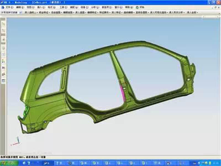Click the green 开始 (Start) icon in menu bar
The height and width of the screenshot is (166, 221).
coord(137,7)
